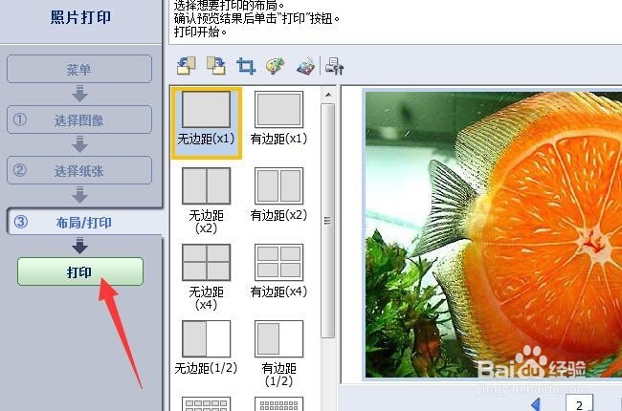Open the image correction palette icon
Image resolution: width=622 pixels, height=411 pixels.
(276, 66)
